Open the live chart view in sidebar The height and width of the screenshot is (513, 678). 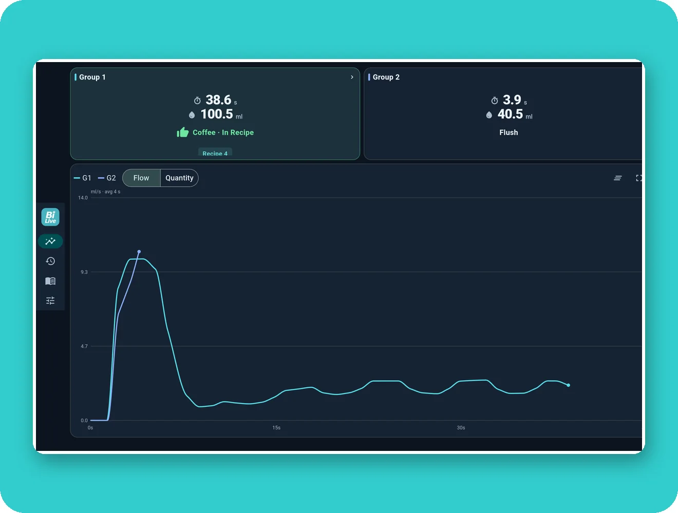click(50, 241)
